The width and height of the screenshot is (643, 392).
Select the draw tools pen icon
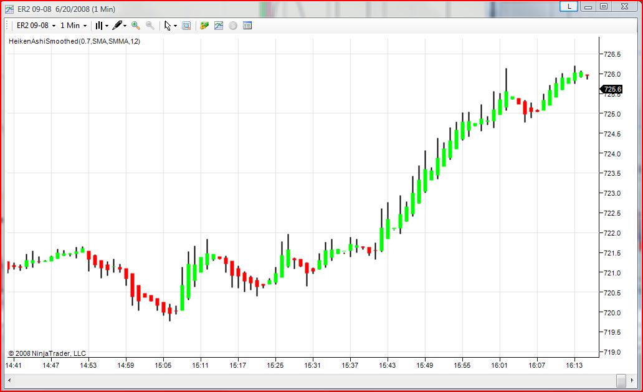click(117, 26)
